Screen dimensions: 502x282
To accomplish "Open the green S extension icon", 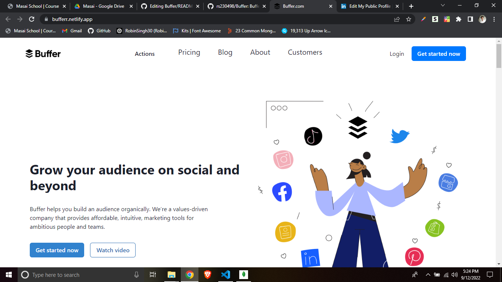I will pyautogui.click(x=435, y=19).
